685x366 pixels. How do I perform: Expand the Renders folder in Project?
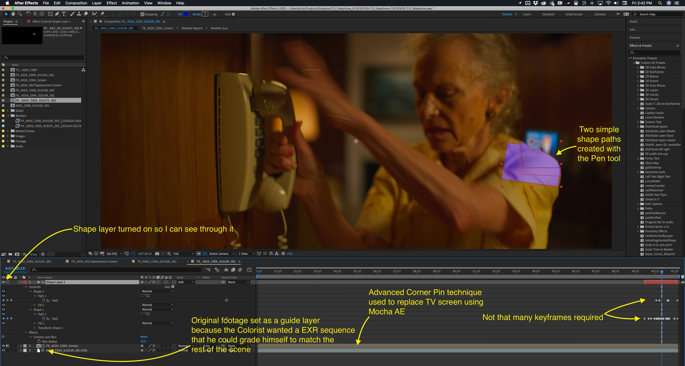click(x=8, y=116)
